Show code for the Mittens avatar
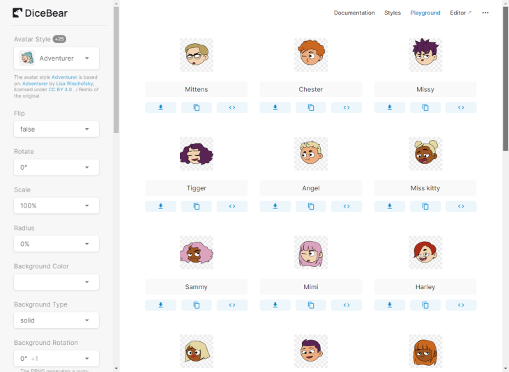This screenshot has height=372, width=509. click(232, 107)
